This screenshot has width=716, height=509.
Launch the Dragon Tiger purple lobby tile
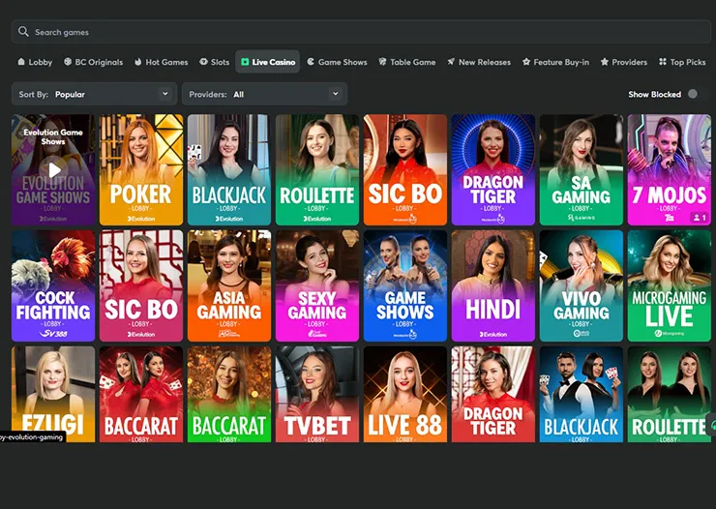(492, 170)
